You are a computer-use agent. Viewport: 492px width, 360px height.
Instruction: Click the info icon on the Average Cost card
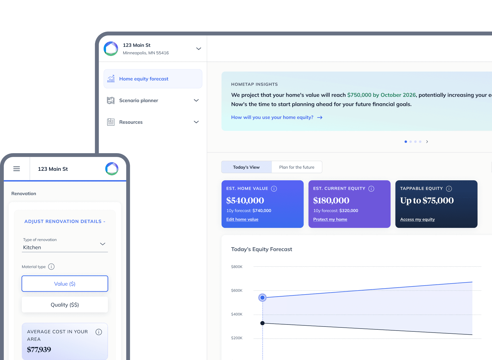click(x=99, y=332)
